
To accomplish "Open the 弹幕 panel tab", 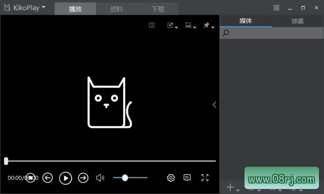I will 298,21.
